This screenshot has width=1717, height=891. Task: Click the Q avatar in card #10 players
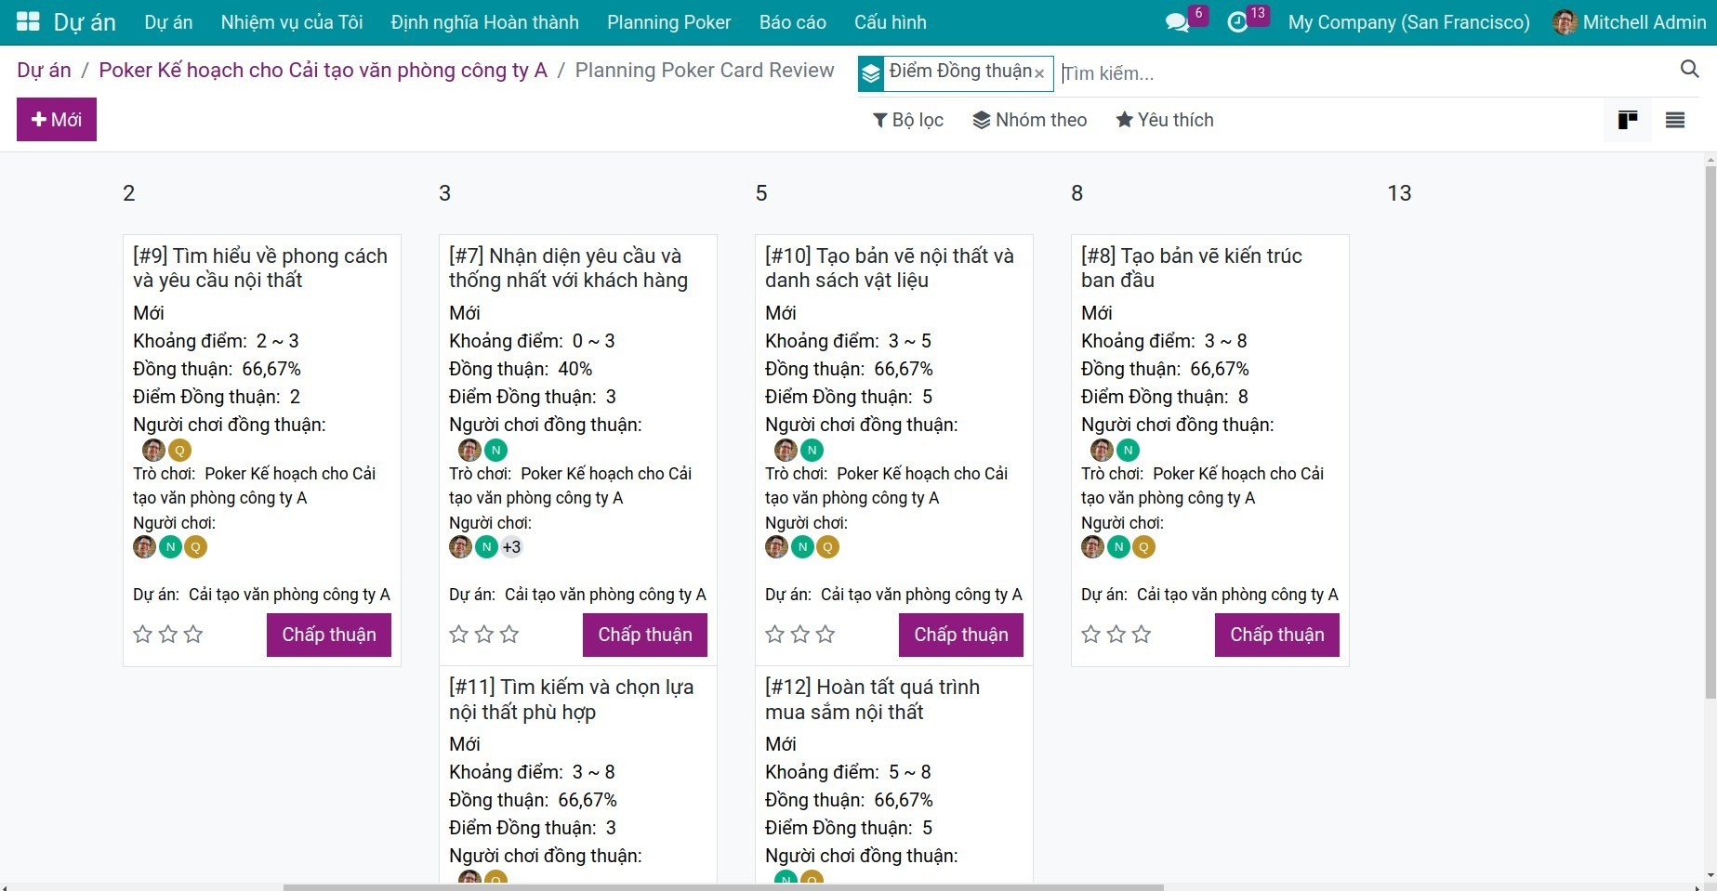coord(827,547)
